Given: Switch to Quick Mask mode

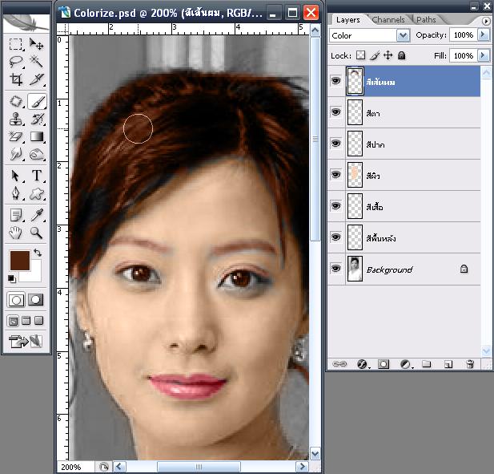Looking at the screenshot, I should [35, 299].
